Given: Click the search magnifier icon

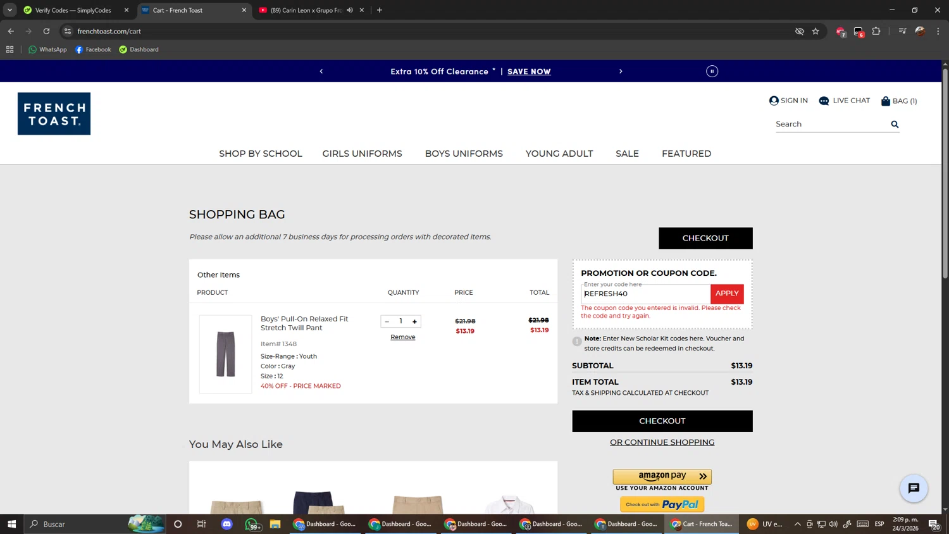Looking at the screenshot, I should pos(895,125).
